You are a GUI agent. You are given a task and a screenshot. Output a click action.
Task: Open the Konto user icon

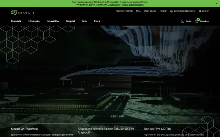click(182, 21)
